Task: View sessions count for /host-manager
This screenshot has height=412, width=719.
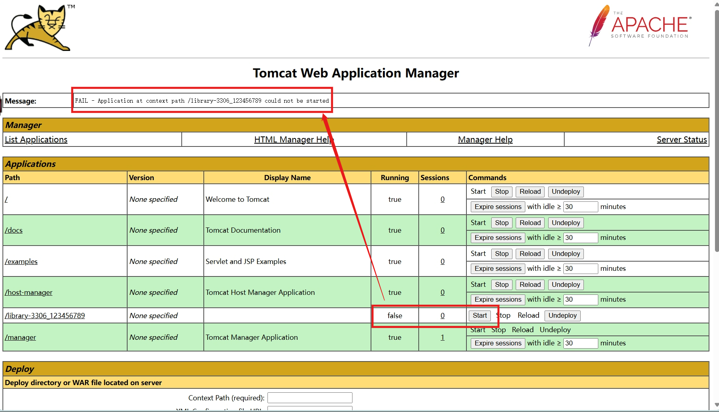Action: coord(443,292)
